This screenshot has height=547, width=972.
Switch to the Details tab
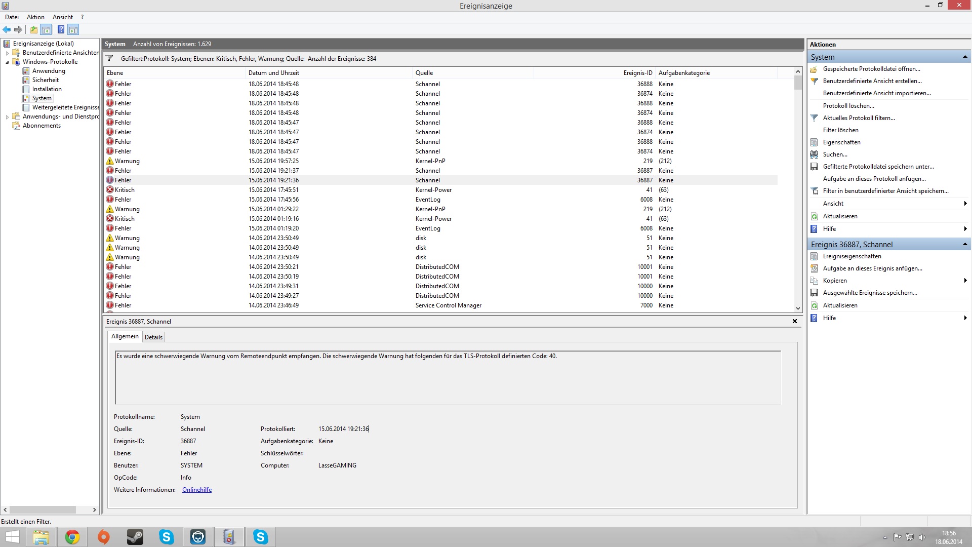pyautogui.click(x=153, y=337)
